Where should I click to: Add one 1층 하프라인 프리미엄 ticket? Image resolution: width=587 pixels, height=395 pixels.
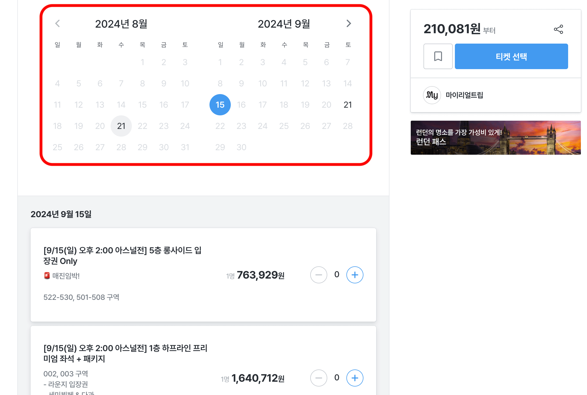click(355, 378)
